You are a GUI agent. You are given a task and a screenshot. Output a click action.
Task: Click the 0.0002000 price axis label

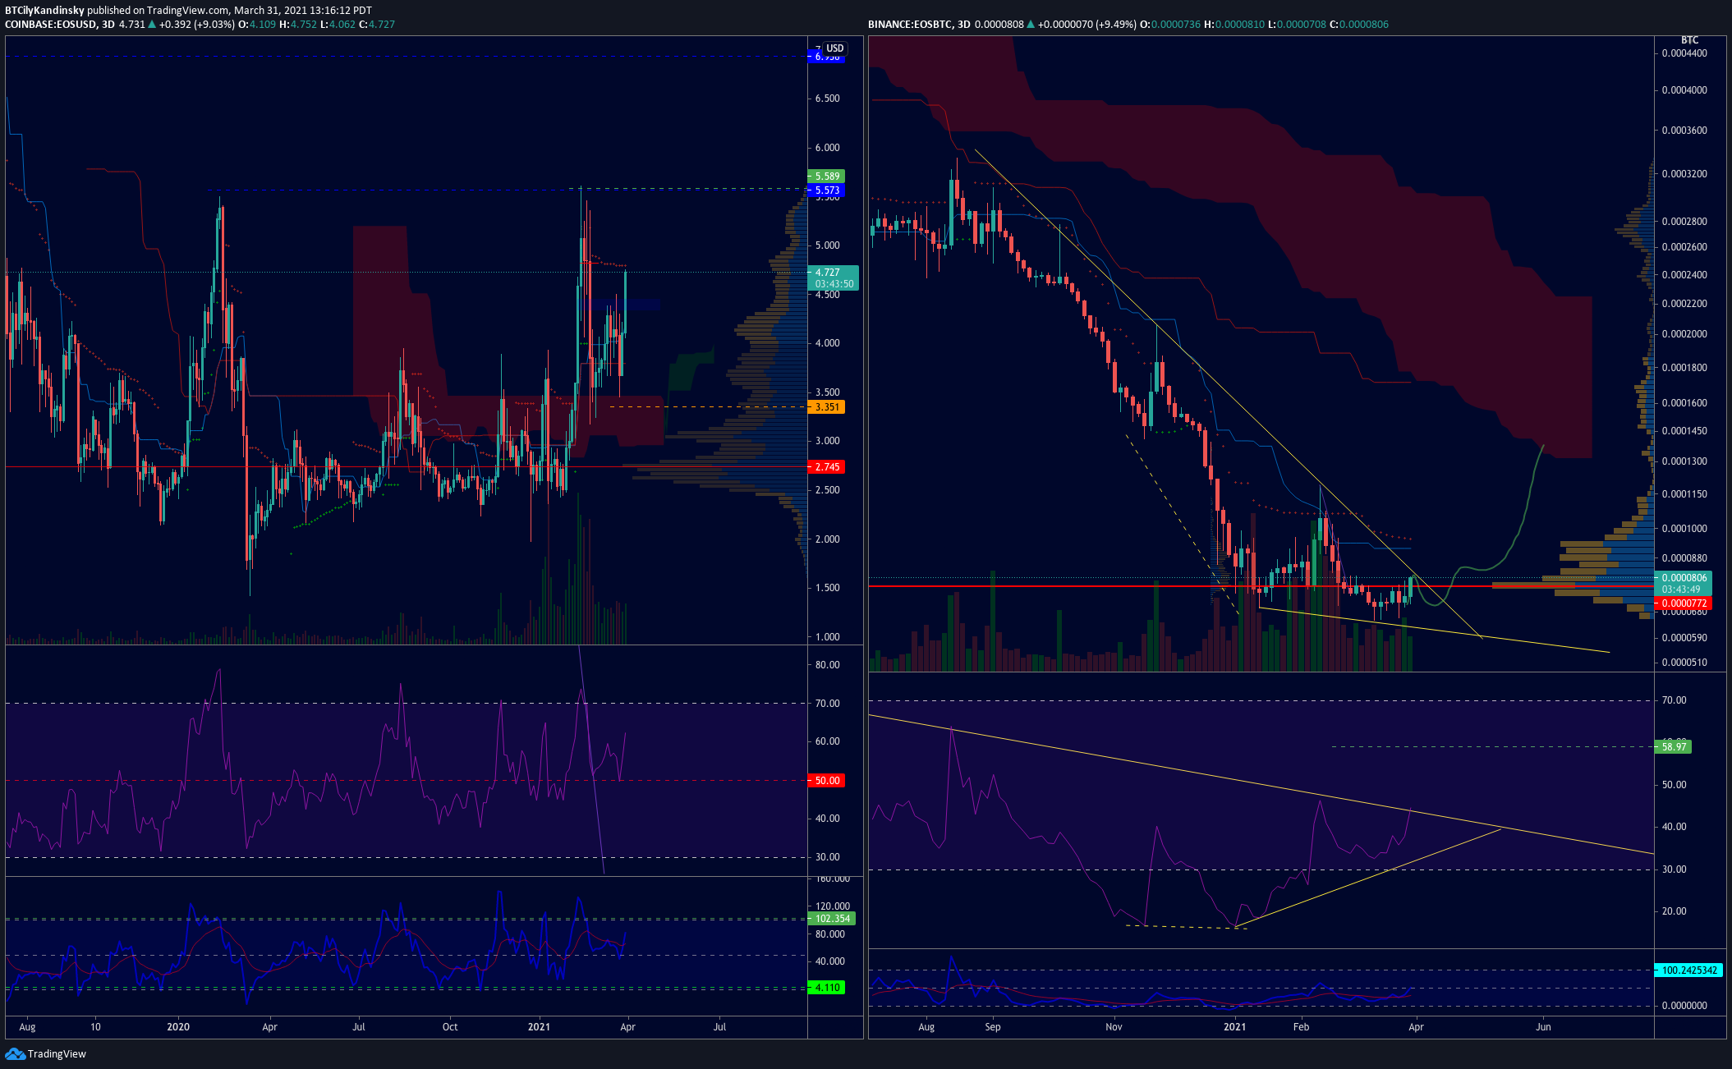[1684, 334]
